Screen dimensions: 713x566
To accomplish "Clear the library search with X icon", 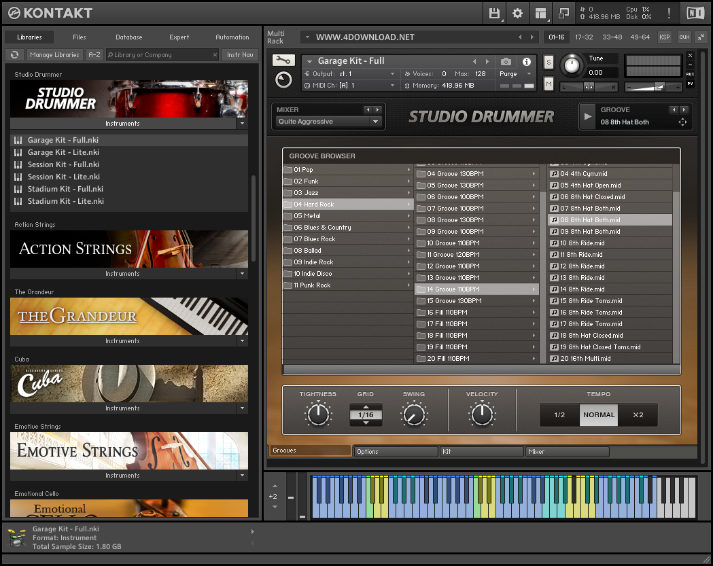I will click(x=215, y=54).
